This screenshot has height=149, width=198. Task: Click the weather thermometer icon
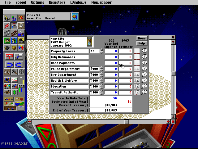(75, 16)
